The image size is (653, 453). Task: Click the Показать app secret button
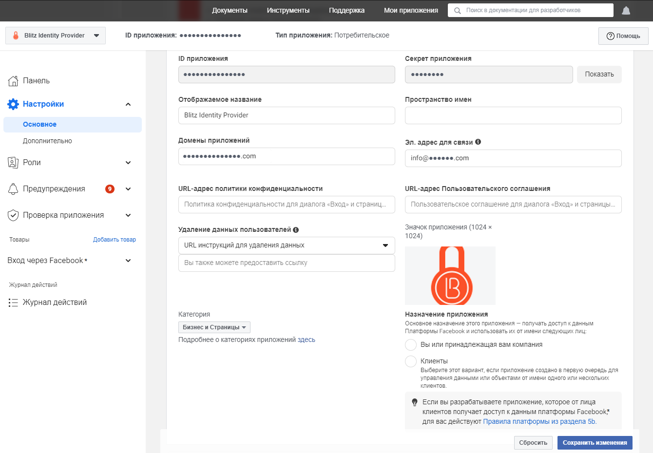tap(599, 75)
